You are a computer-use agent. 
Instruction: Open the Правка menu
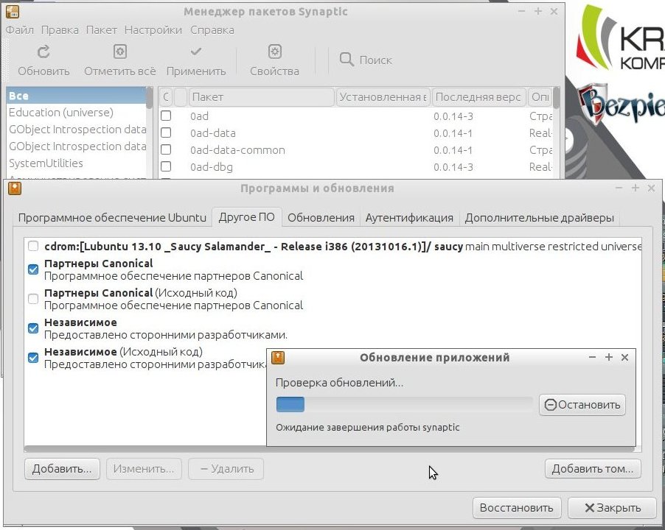pos(60,30)
